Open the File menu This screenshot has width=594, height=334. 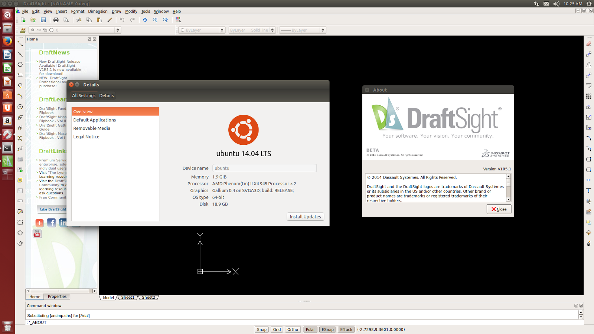pos(25,12)
